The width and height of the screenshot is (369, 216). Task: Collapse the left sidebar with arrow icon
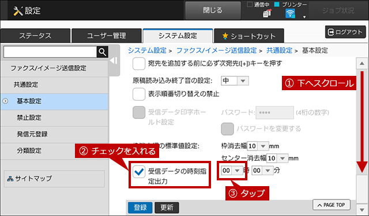(x=114, y=60)
